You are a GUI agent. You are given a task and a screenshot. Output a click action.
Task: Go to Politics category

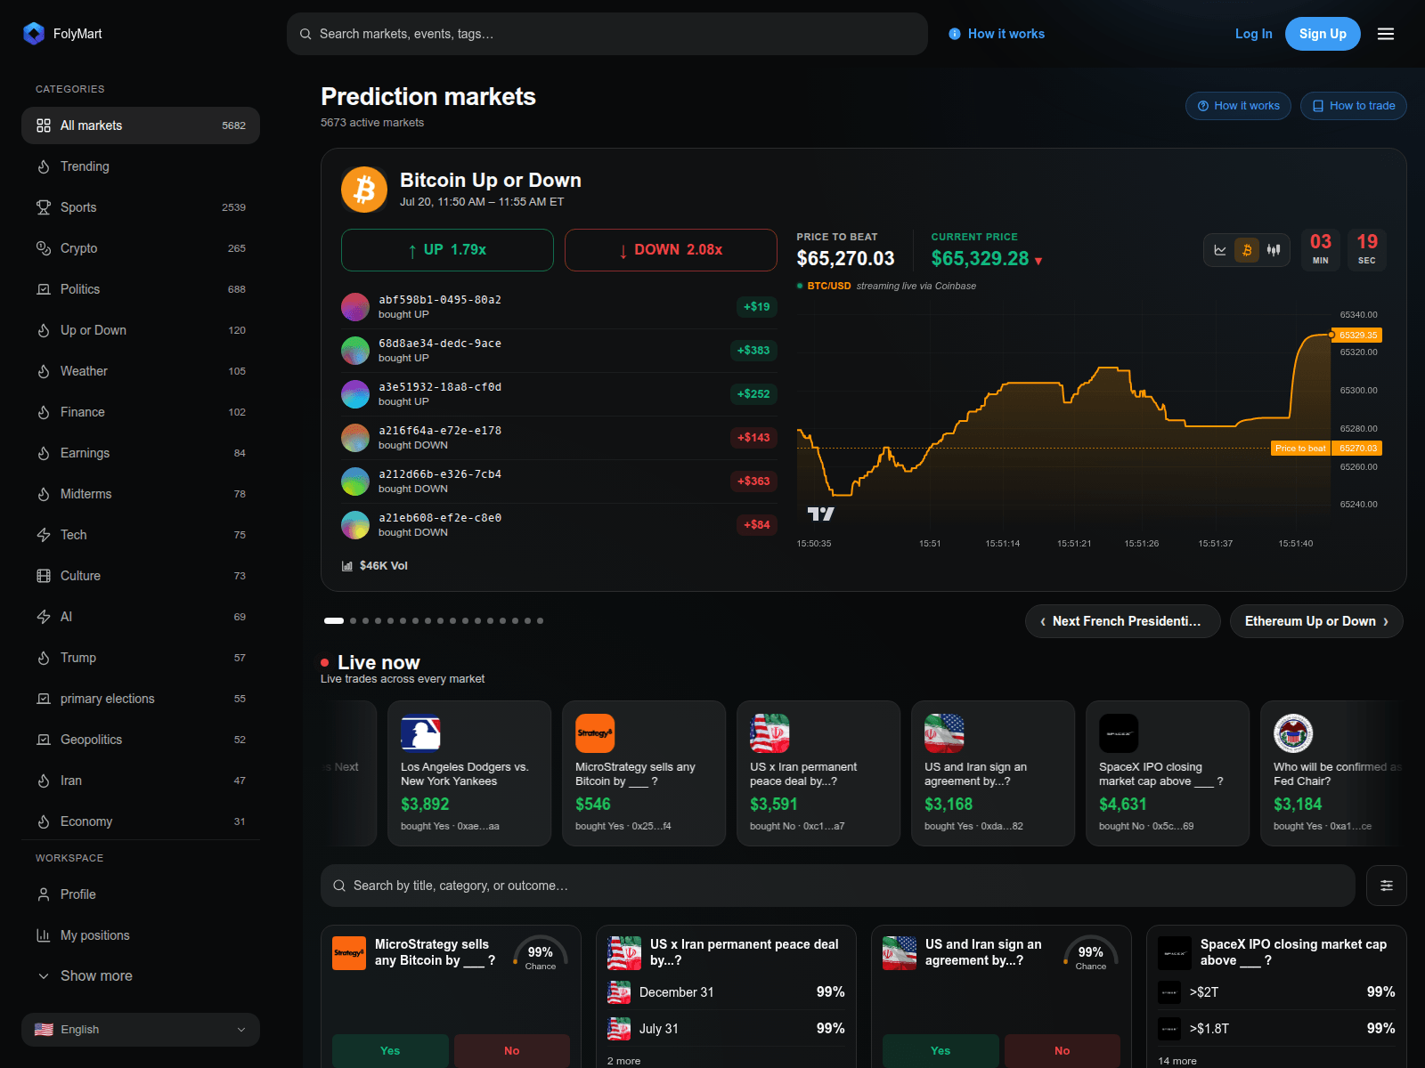click(x=141, y=289)
